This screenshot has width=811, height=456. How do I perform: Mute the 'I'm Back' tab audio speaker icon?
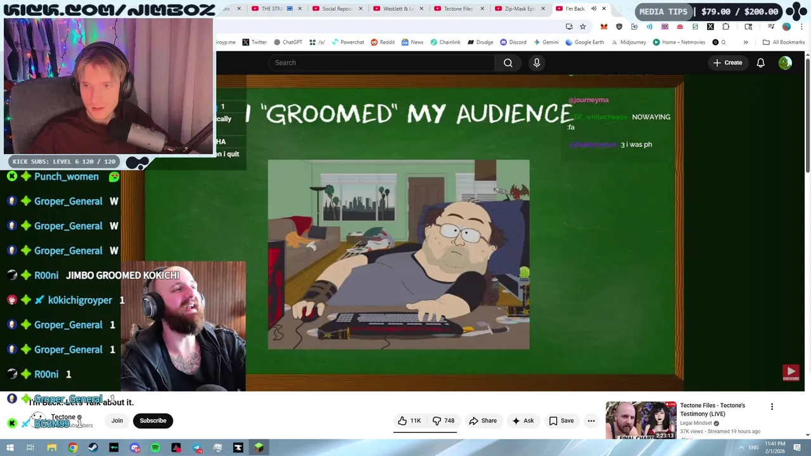594,9
